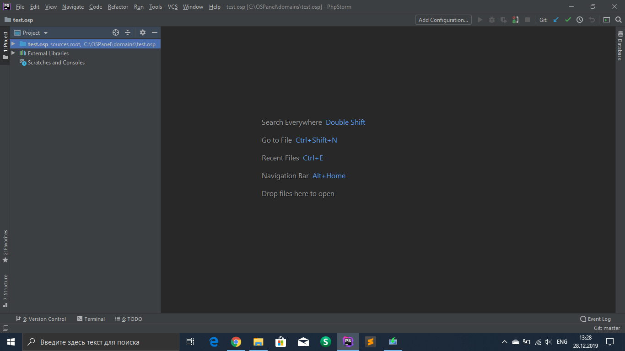This screenshot has height=351, width=625.
Task: Toggle the 1: Project side tab
Action: [5, 45]
